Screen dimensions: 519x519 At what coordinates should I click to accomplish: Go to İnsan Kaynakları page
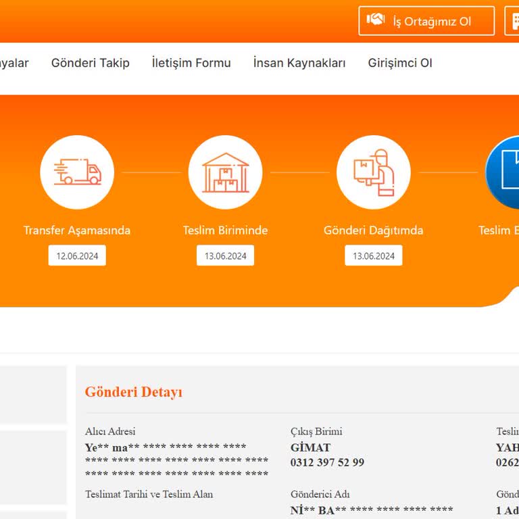click(299, 63)
